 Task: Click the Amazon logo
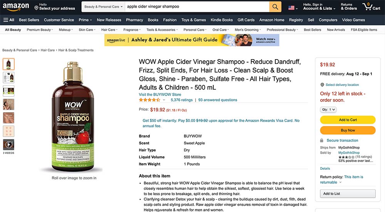(16, 7)
